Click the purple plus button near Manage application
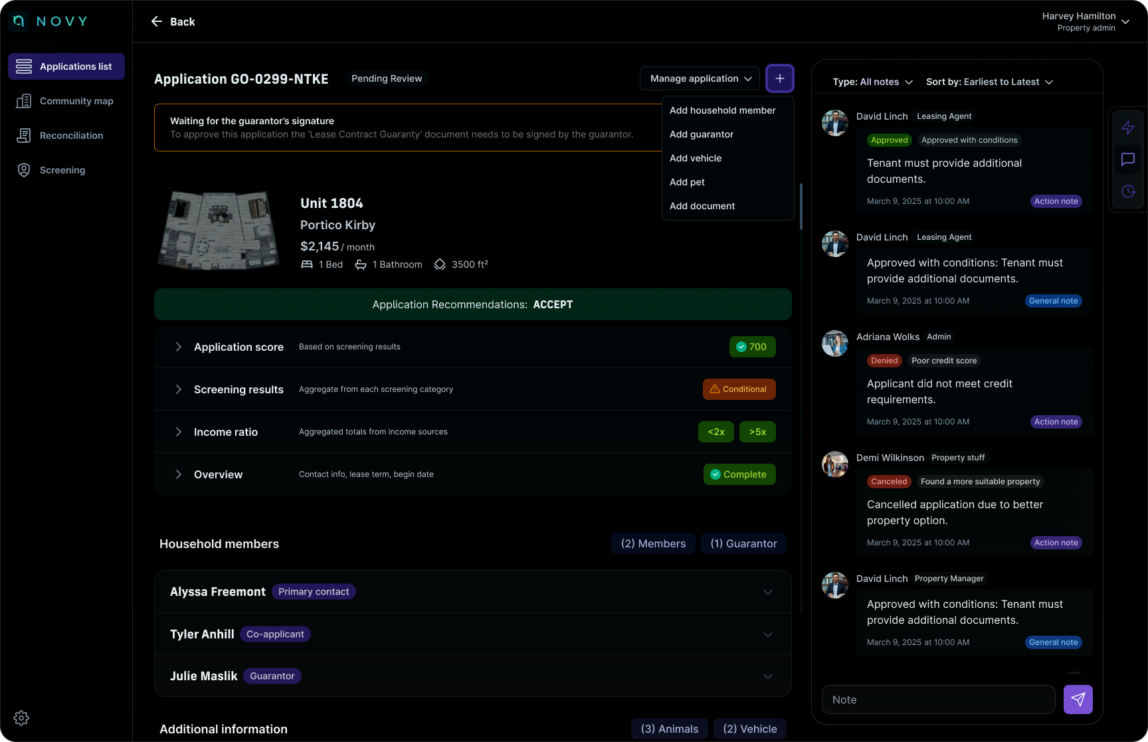The width and height of the screenshot is (1148, 742). point(779,78)
